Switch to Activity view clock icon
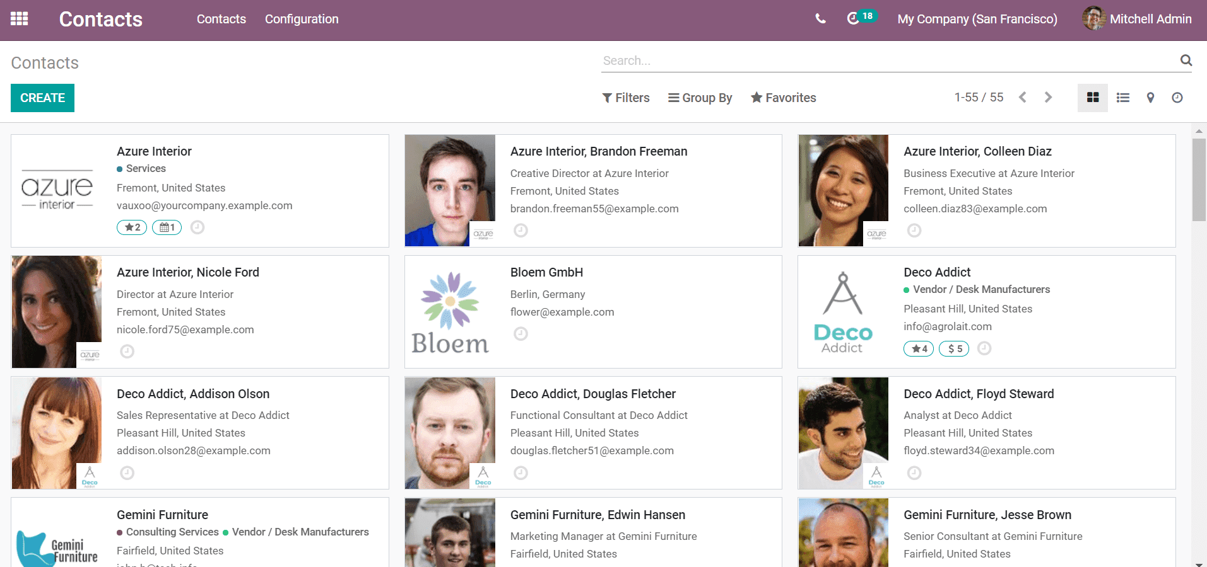This screenshot has height=567, width=1207. pos(1177,98)
